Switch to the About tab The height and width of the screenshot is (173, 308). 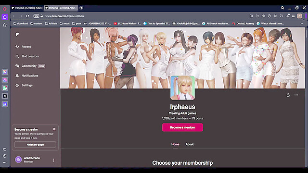pos(190,144)
